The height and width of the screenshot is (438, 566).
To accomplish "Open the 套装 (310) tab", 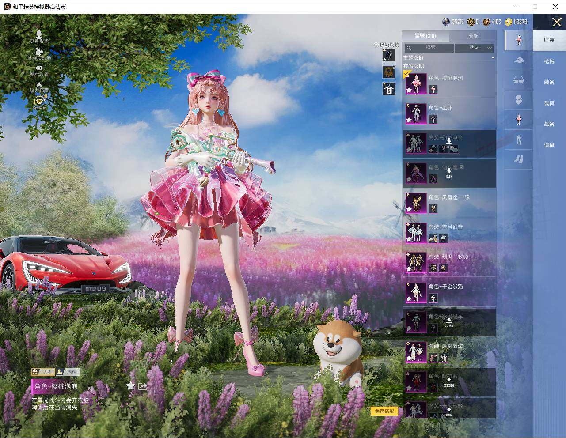I will tap(425, 36).
